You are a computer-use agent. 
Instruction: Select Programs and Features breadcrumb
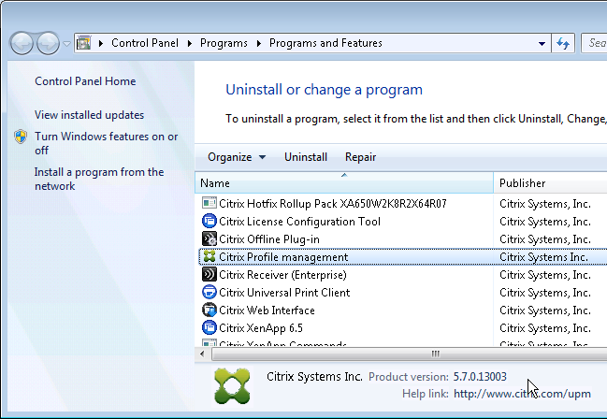click(x=326, y=43)
